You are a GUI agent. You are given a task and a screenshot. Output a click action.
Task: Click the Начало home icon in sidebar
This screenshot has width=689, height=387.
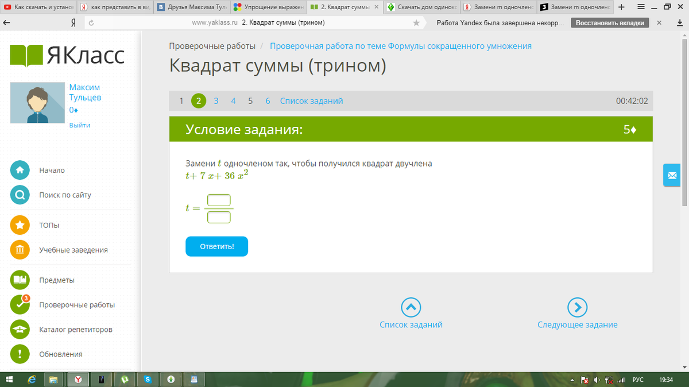(x=20, y=171)
